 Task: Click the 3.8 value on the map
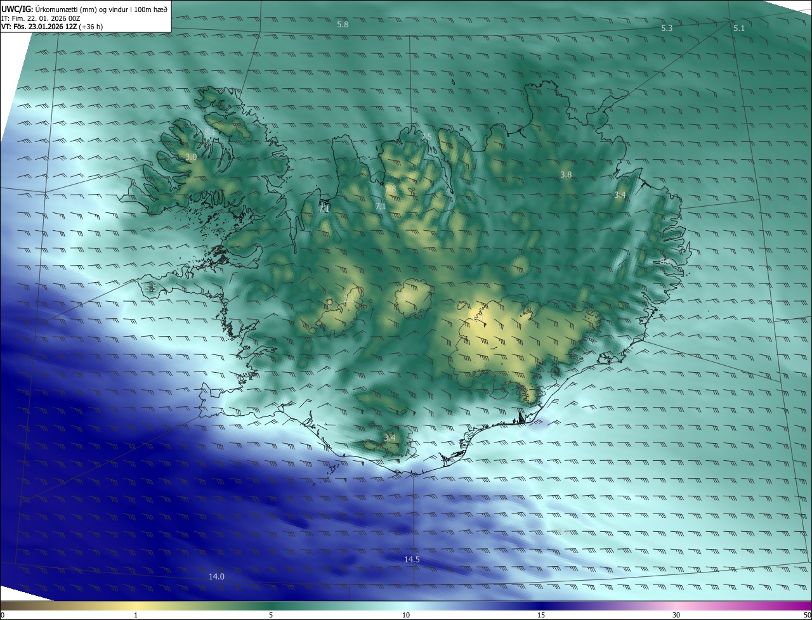pyautogui.click(x=566, y=174)
